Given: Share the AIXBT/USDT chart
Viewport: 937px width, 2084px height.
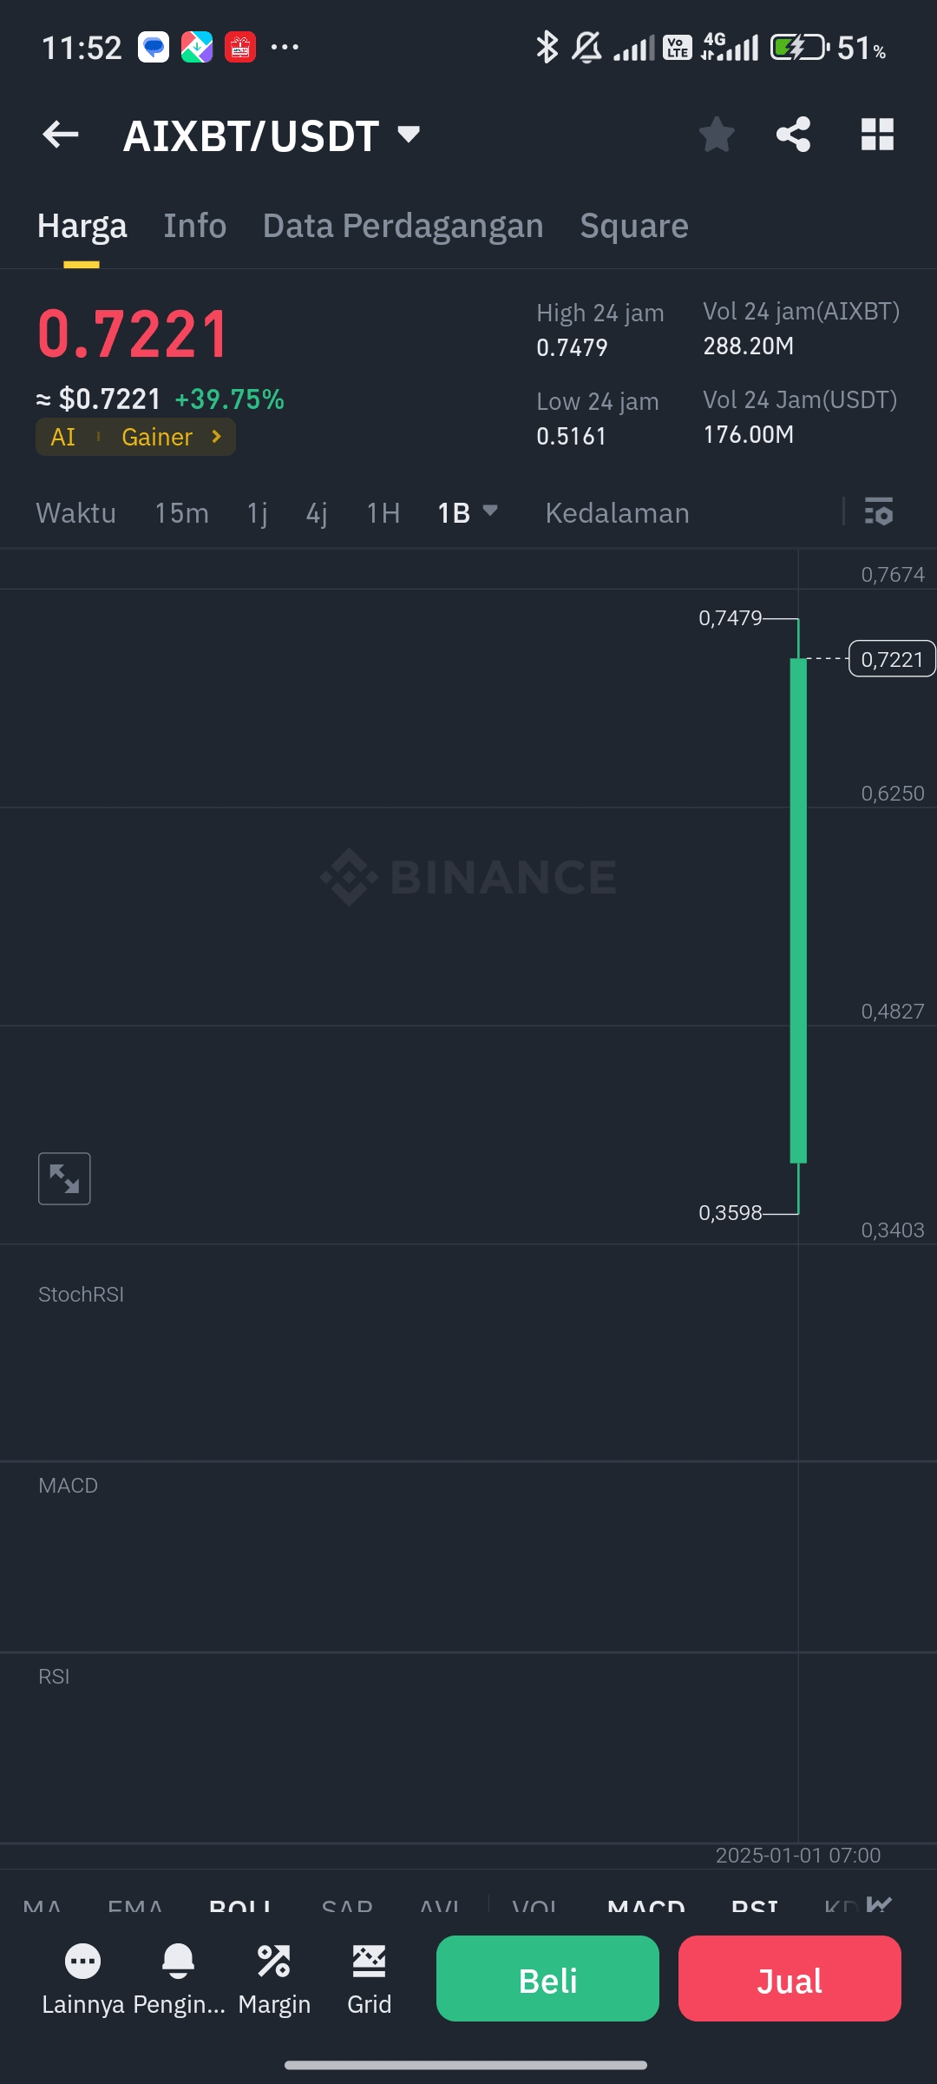Looking at the screenshot, I should click(x=793, y=135).
